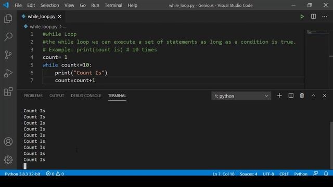The image size is (333, 187).
Task: Open the Search view in activity bar
Action: 8,37
